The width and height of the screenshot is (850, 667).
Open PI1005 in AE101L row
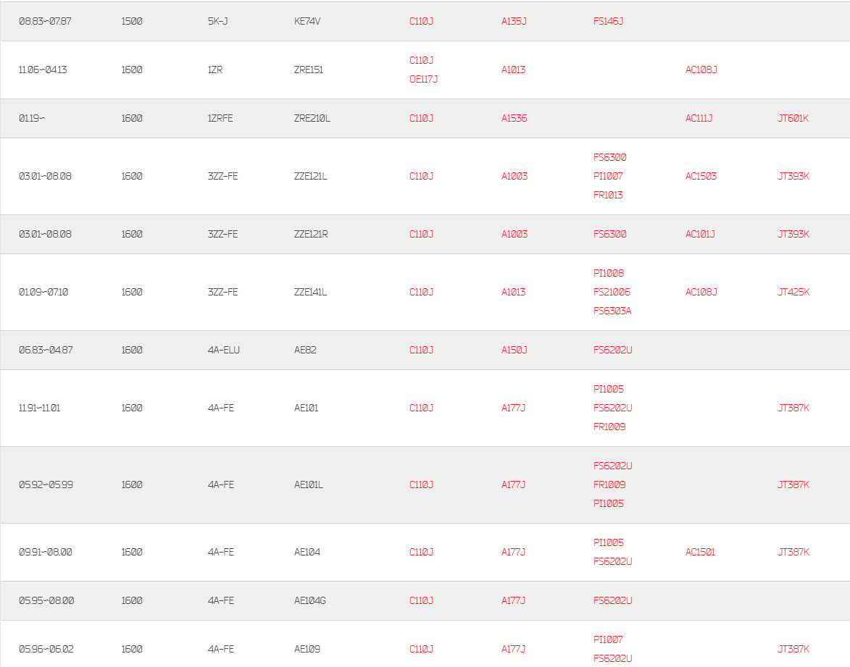pos(608,504)
